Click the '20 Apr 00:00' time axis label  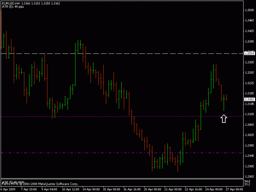[152, 190]
